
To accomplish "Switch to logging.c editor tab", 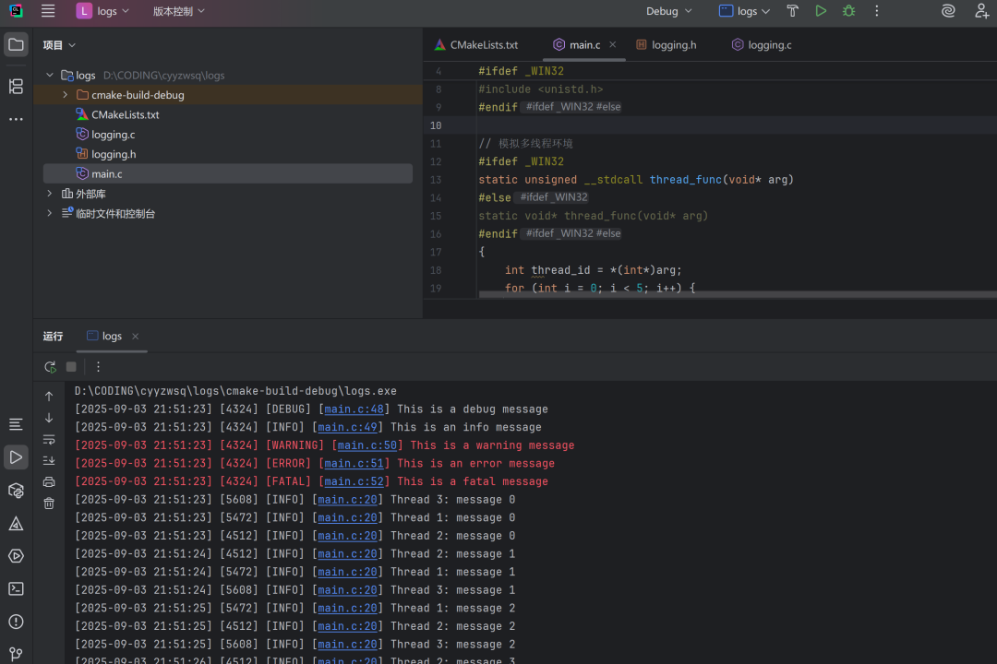I will (762, 45).
